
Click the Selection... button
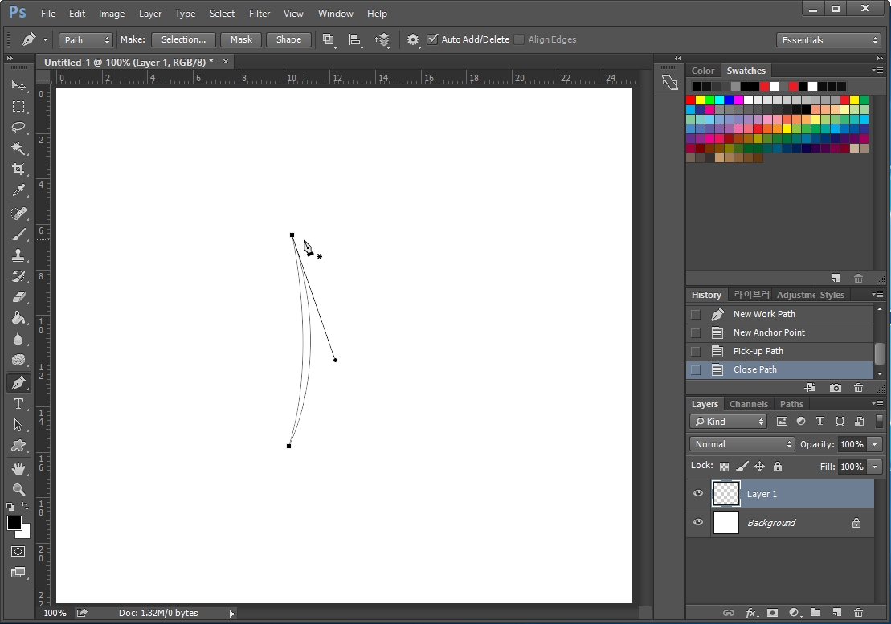click(183, 39)
